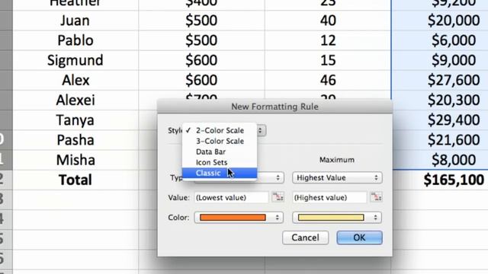
Task: Select the cell containing Alexei
Action: [75, 100]
